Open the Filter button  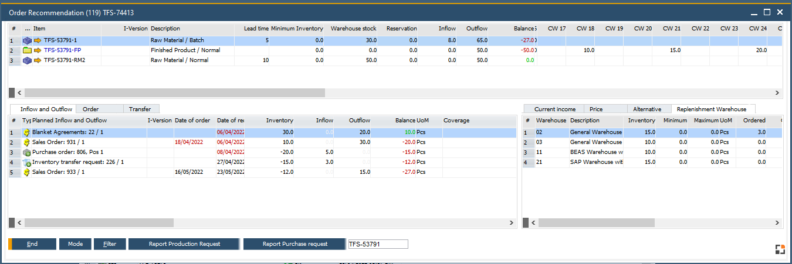(109, 244)
